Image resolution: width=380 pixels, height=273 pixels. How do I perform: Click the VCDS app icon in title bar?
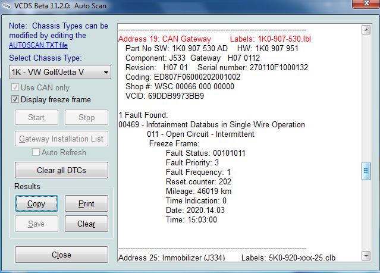point(7,6)
